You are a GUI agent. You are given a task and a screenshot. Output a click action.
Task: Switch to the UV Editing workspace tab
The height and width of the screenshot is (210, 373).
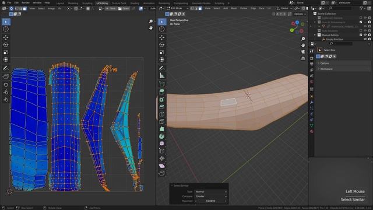tap(102, 3)
